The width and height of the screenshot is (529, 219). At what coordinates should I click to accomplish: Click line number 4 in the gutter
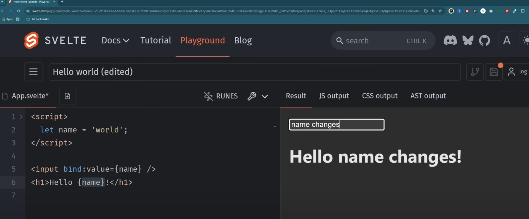click(x=13, y=156)
